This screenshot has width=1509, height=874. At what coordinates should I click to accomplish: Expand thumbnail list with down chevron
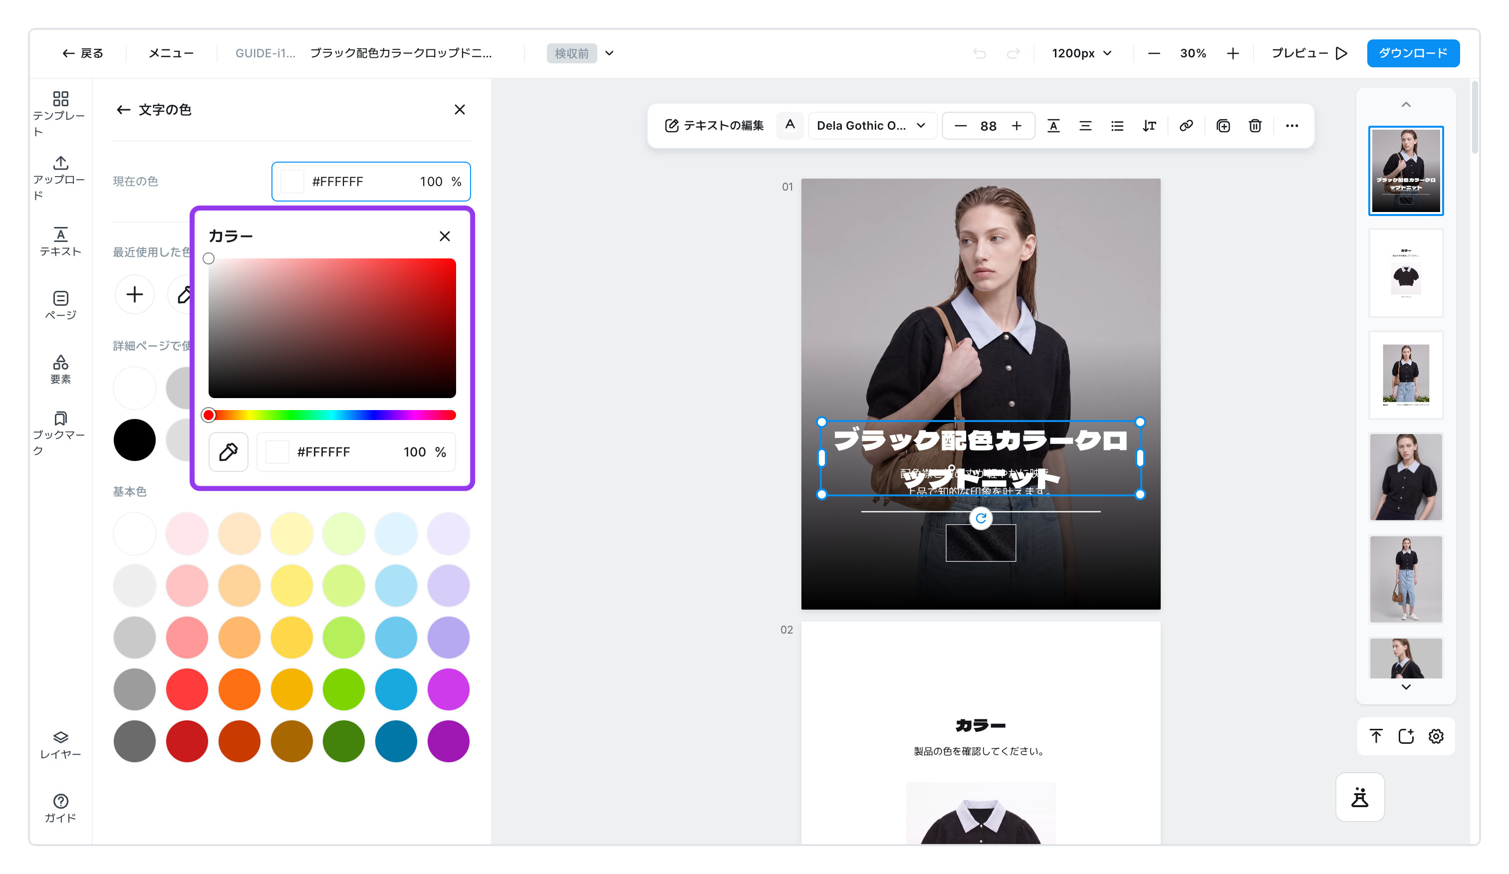1405,686
